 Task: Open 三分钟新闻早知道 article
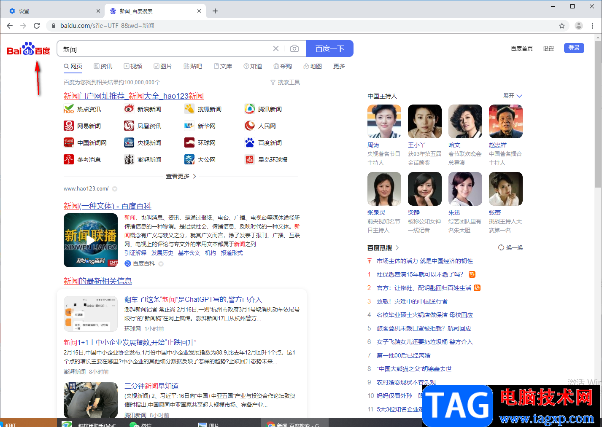[151, 386]
